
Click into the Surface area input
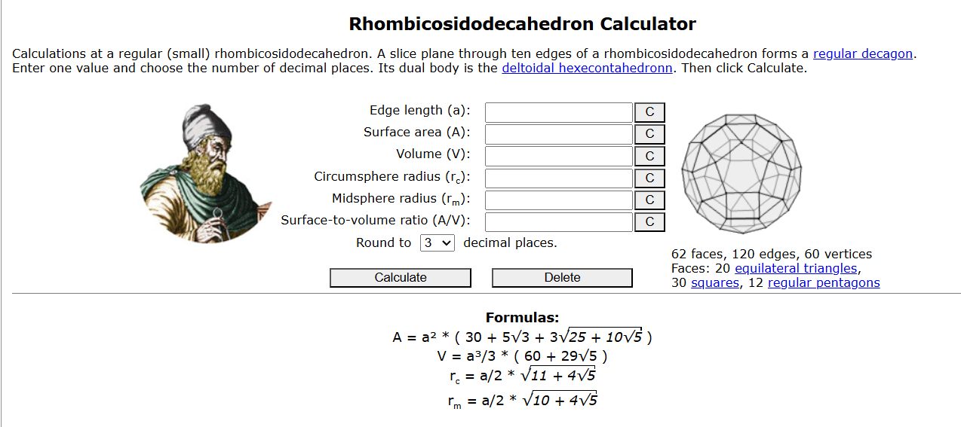pos(558,134)
